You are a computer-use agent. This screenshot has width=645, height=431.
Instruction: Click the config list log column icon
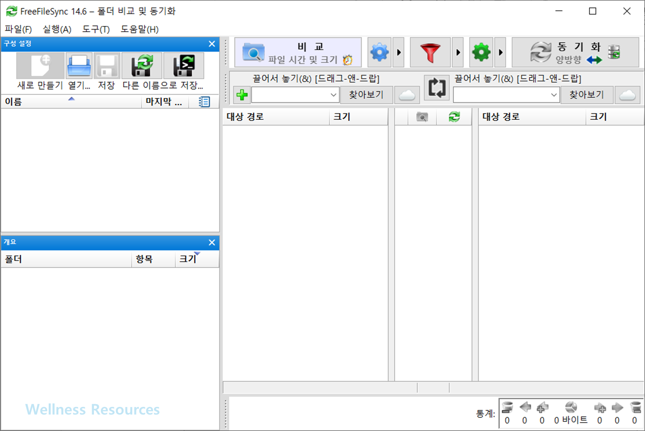coord(204,102)
